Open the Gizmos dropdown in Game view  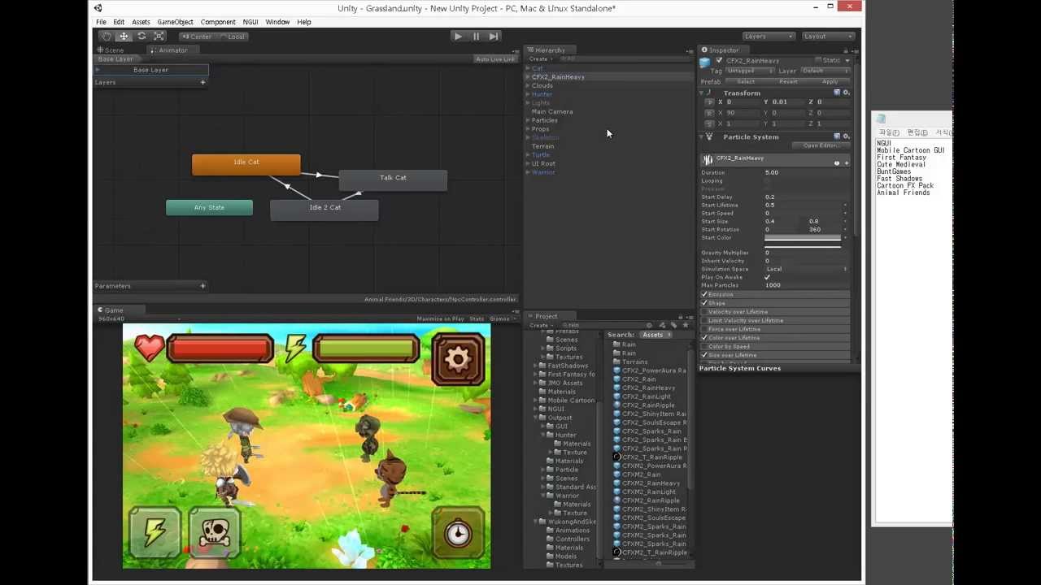click(x=502, y=319)
